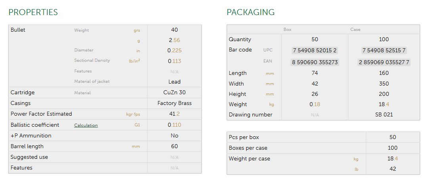Click the Ballistic coefficient row label
The width and height of the screenshot is (430, 183).
pyautogui.click(x=35, y=125)
